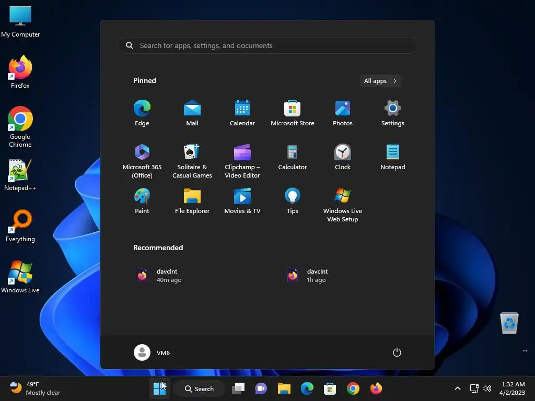Launch the Calculator app
Screen dimensions: 535x401
click(293, 157)
